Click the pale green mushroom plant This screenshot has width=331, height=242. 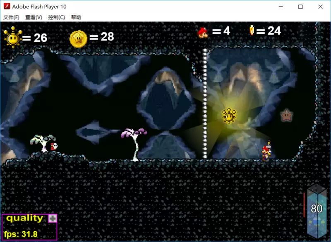(43, 143)
